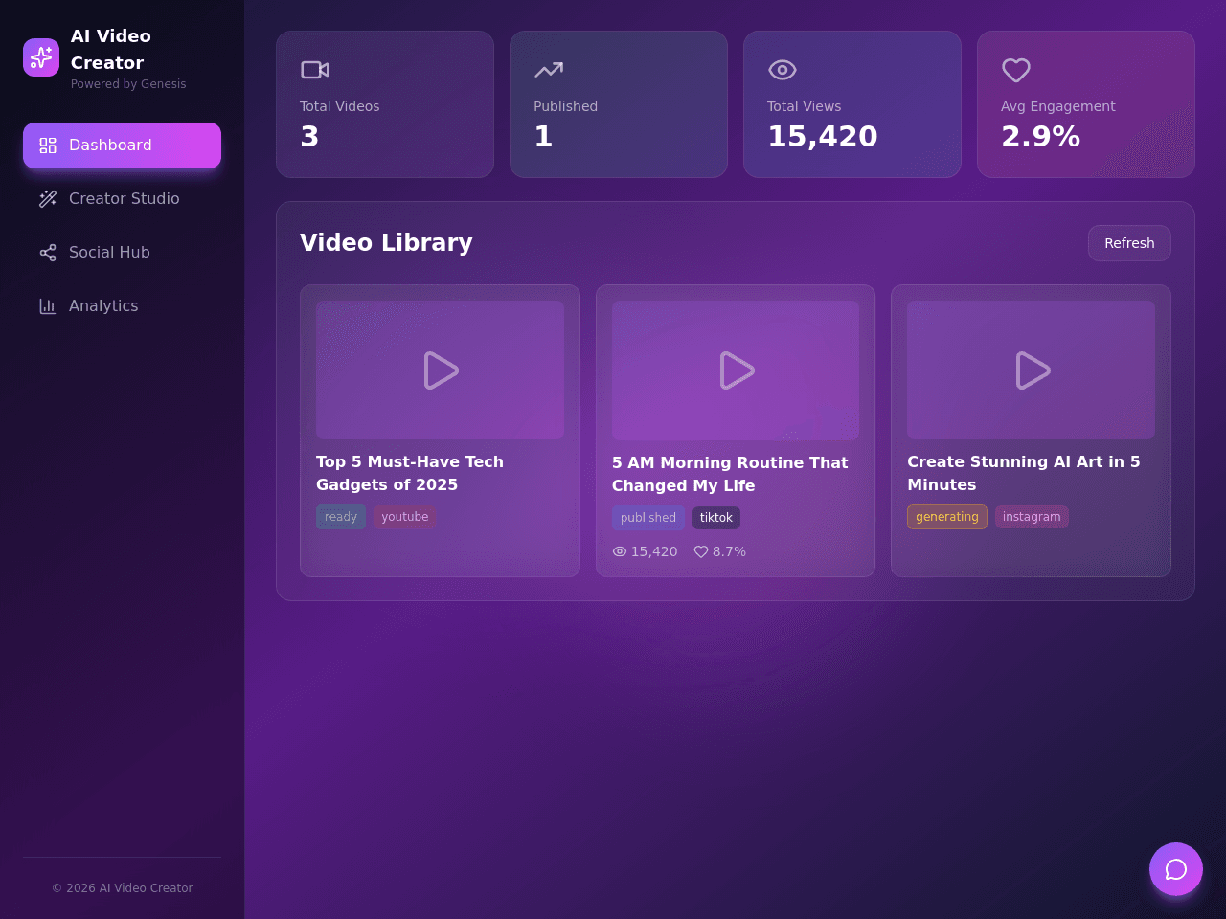Click the AI Video Creator sparkle logo
1226x919 pixels.
41,57
